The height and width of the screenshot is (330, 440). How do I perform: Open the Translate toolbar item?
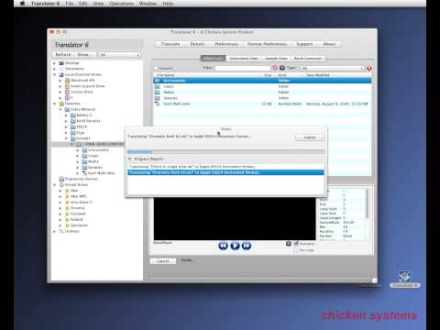point(170,44)
